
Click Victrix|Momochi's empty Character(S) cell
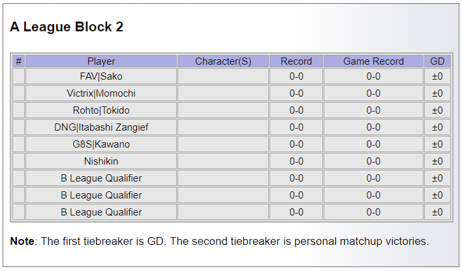tap(223, 93)
